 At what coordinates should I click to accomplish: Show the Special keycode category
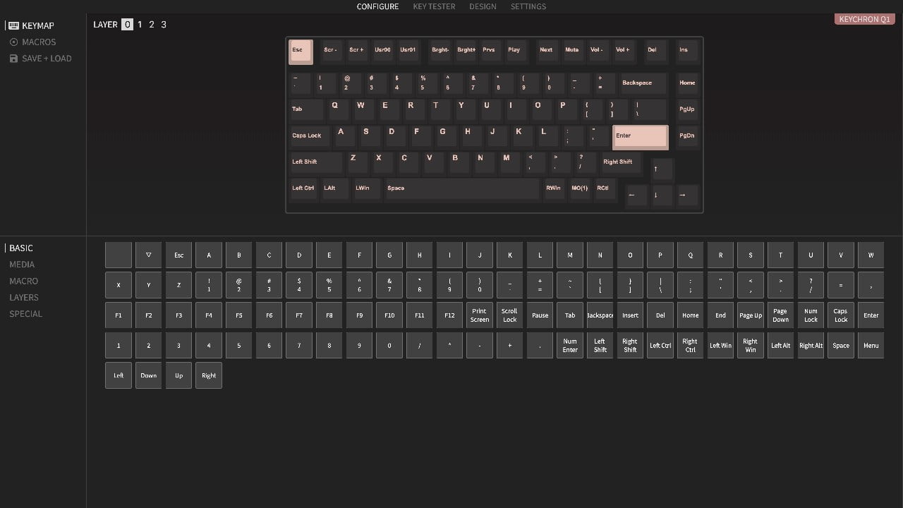[x=26, y=314]
